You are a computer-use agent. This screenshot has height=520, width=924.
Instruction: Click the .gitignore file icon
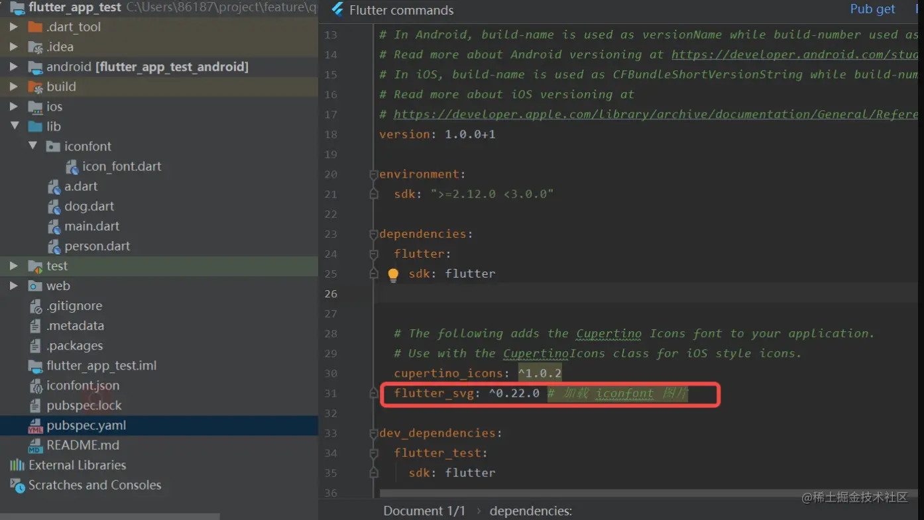click(x=36, y=306)
